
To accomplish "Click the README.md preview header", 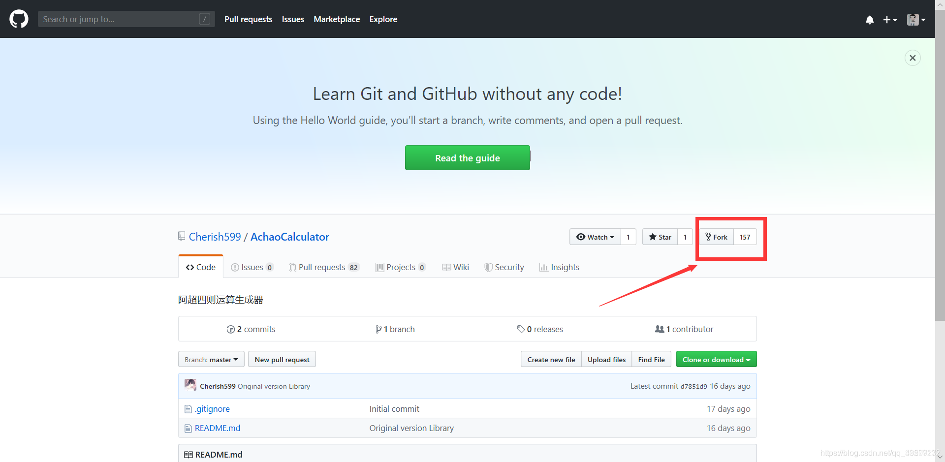I will point(467,454).
